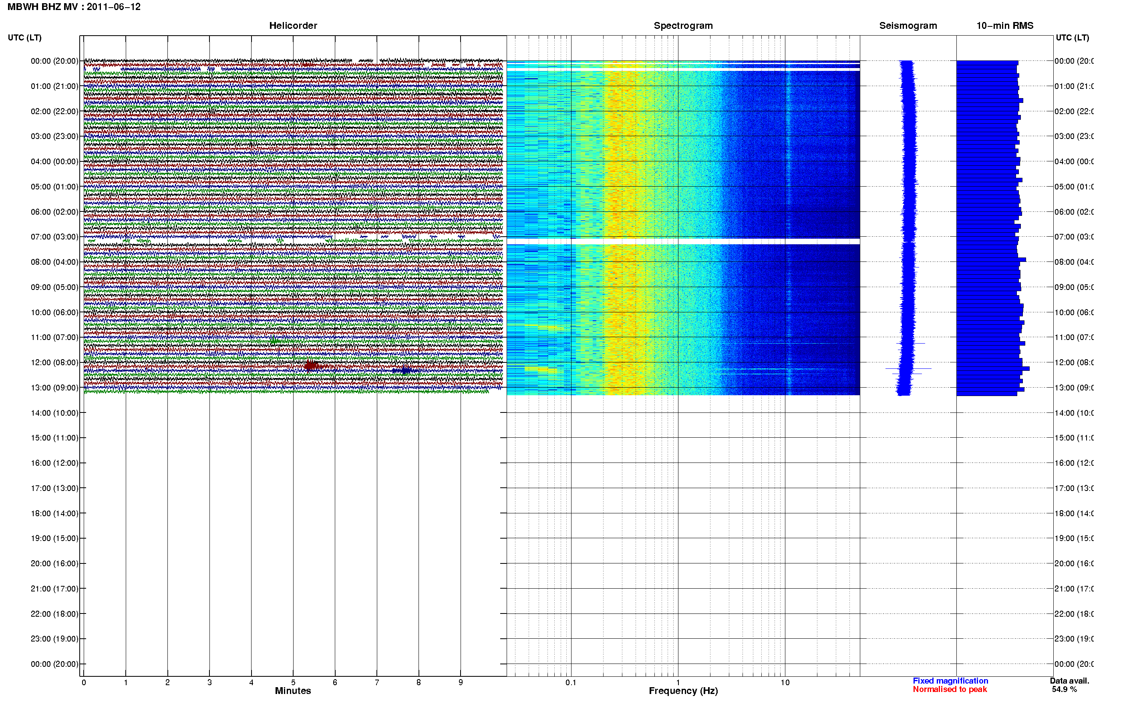Image resolution: width=1139 pixels, height=712 pixels.
Task: Click the left 04:00 (00:00) time label
Action: pyautogui.click(x=54, y=161)
